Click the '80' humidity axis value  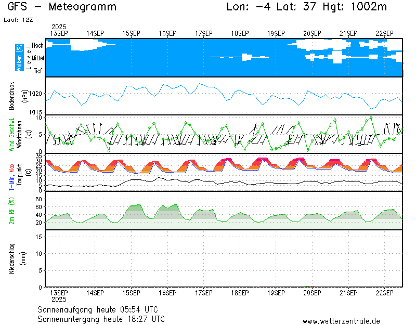(x=38, y=199)
